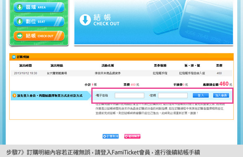The width and height of the screenshot is (243, 157).
Task: Click the venue cell 台大體育館廣場
Action: tap(57, 73)
